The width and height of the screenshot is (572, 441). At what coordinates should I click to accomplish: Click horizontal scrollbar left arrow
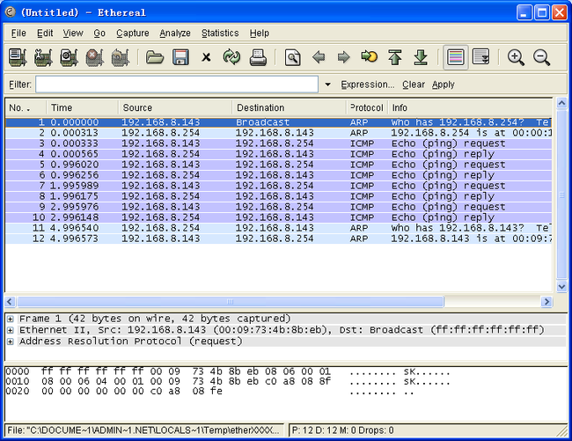(x=10, y=302)
